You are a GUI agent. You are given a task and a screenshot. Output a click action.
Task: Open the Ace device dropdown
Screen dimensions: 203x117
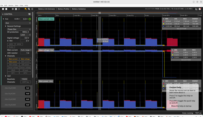(x=18, y=23)
